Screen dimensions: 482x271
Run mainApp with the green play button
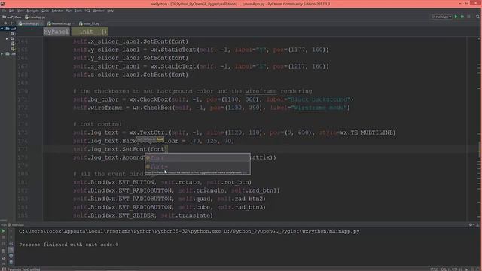coord(456,17)
